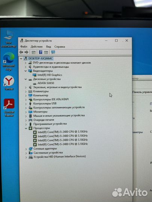Minimize the Диспетчер устройств window

click(106, 40)
